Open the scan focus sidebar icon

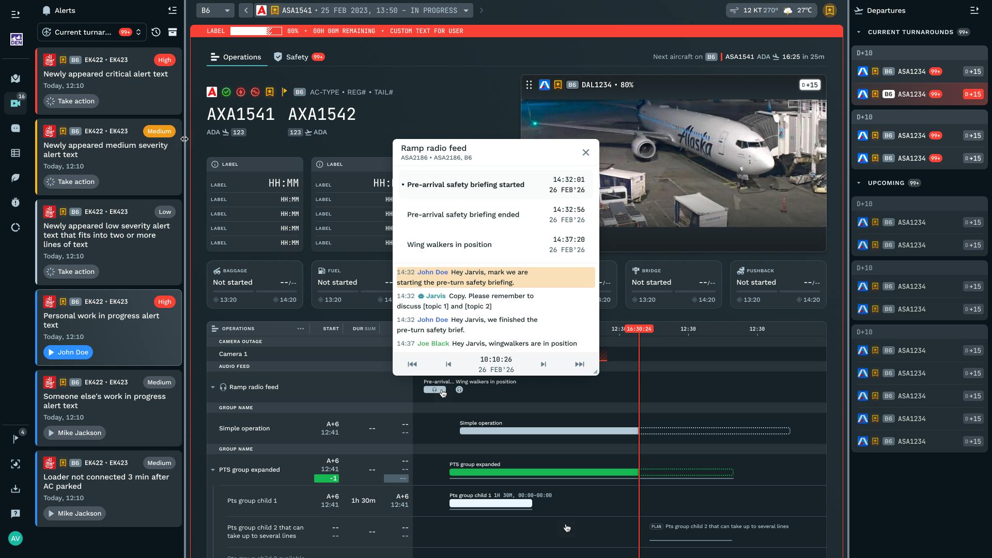click(x=16, y=464)
